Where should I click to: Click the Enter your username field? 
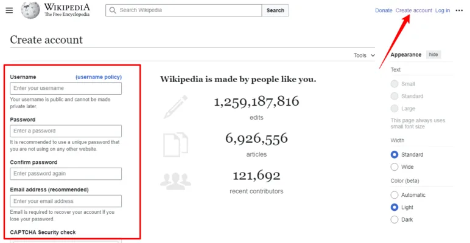66,88
